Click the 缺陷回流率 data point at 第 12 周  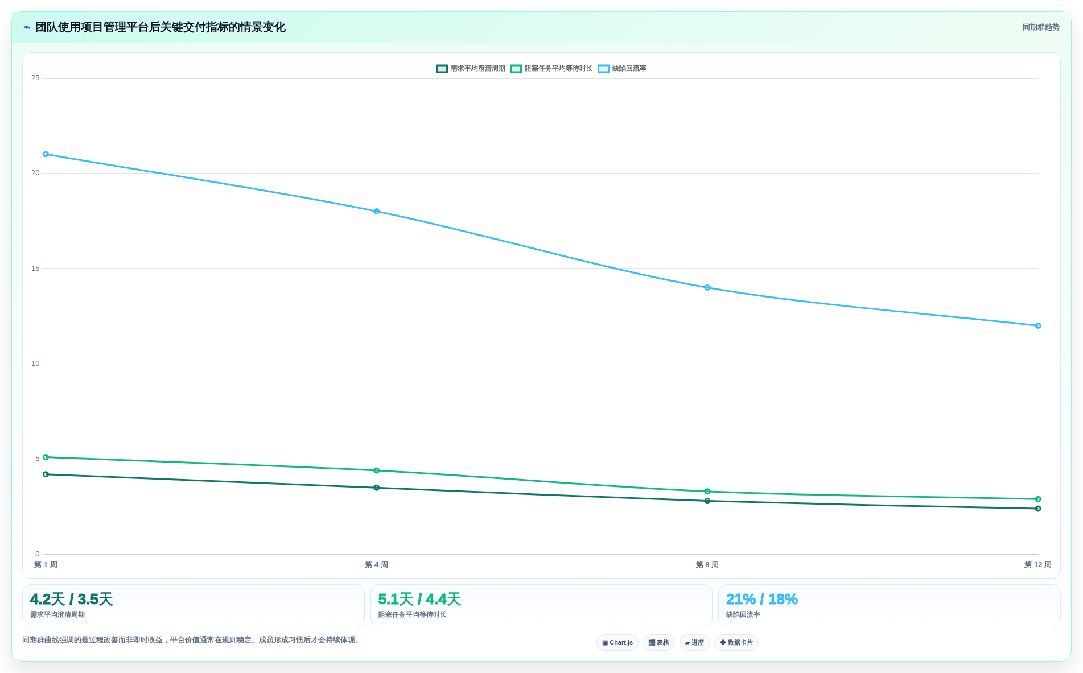1038,326
